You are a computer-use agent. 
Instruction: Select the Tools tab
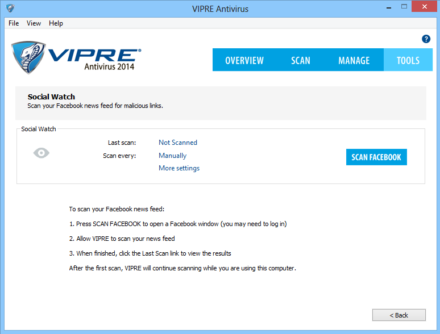pyautogui.click(x=408, y=60)
